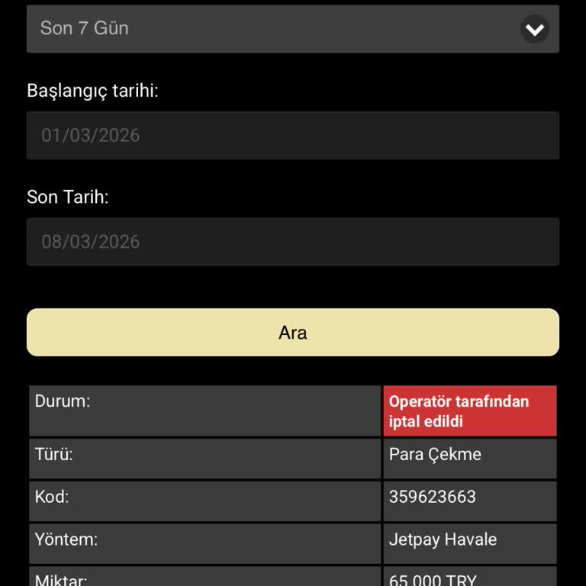Select the Kod label cell
Viewport: 586px width, 586px height.
(x=204, y=501)
